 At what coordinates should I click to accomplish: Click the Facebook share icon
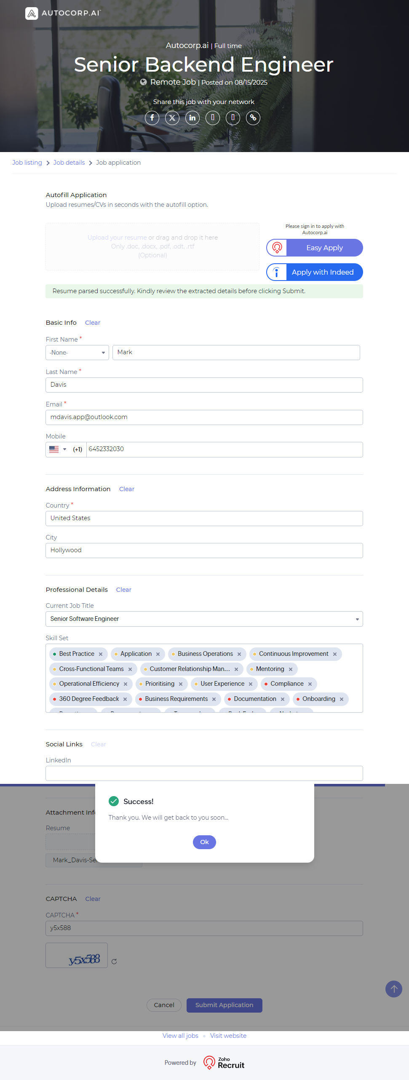tap(152, 118)
